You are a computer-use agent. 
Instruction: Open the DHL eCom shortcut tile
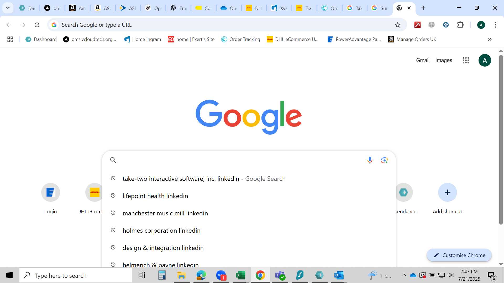(90, 199)
